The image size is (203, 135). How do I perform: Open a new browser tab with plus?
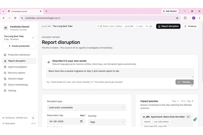[46, 11]
